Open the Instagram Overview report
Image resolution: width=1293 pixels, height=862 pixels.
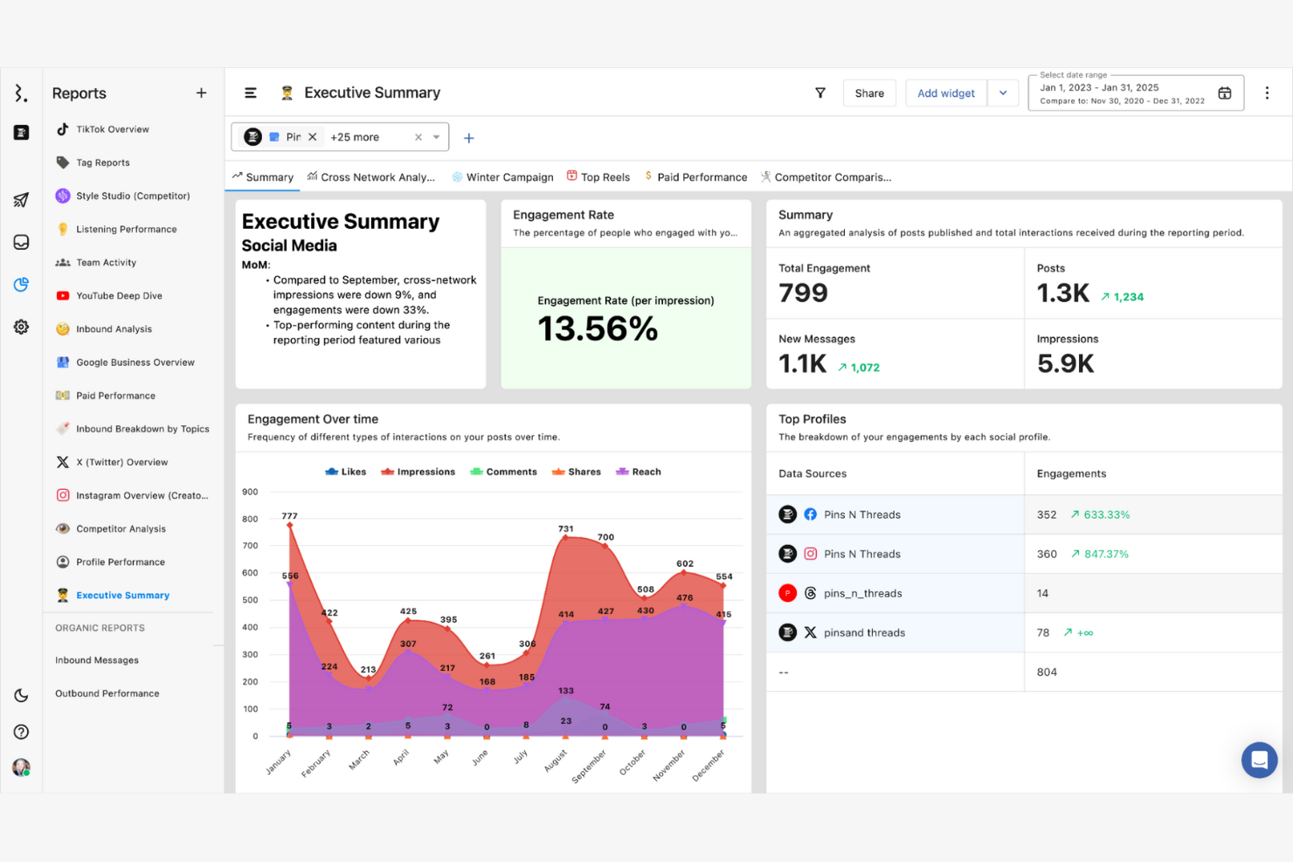[142, 495]
